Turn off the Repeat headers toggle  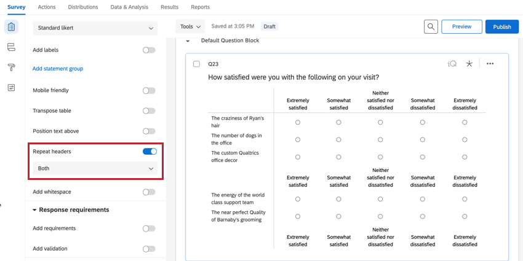point(149,151)
